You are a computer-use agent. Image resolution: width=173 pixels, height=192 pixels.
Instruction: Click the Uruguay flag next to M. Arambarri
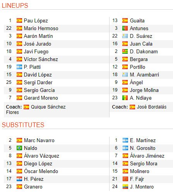tap(125, 75)
